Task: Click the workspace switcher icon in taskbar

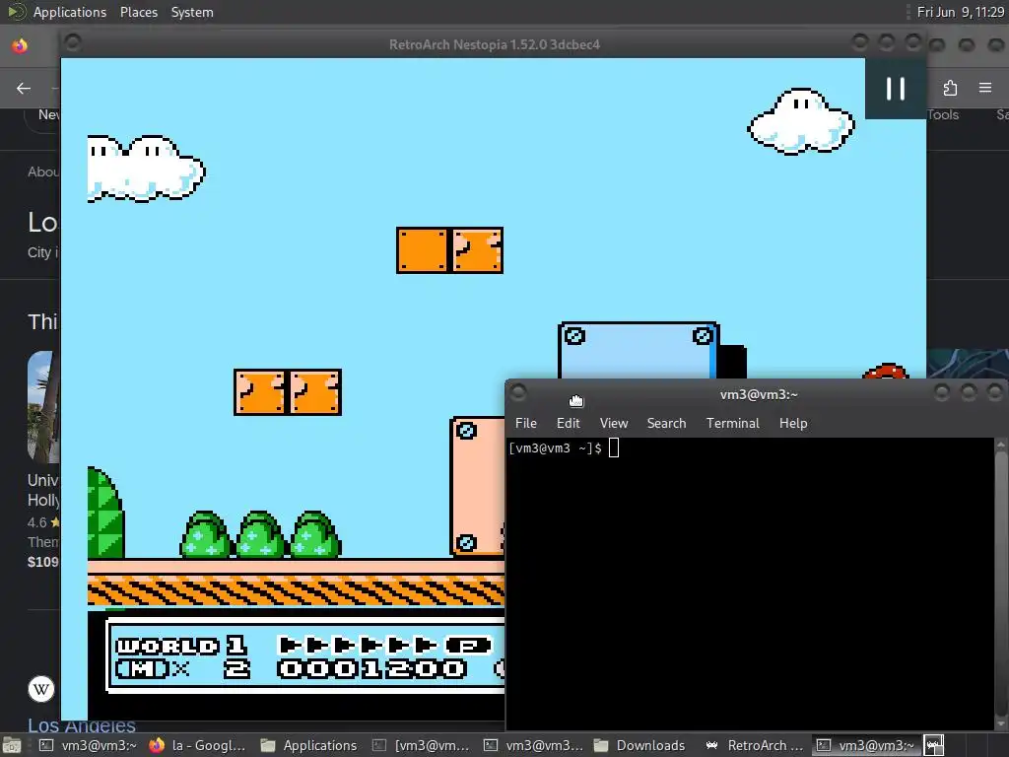Action: pyautogui.click(x=934, y=745)
